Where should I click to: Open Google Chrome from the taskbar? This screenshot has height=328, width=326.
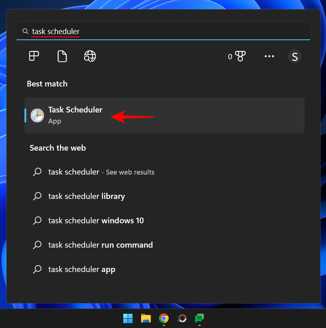(164, 318)
